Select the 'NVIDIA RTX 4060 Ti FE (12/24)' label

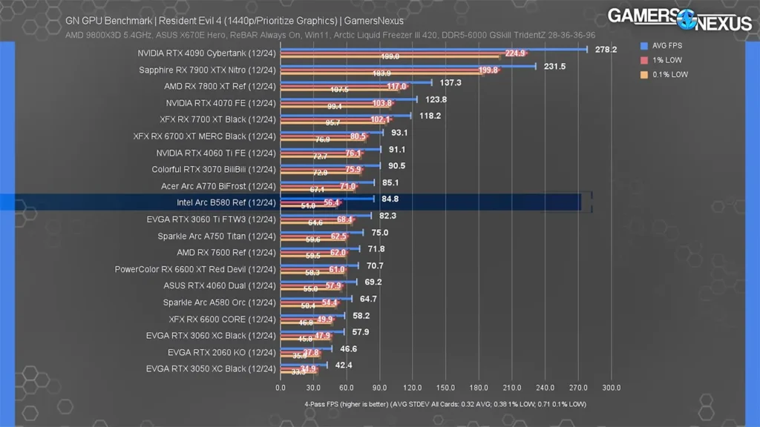click(216, 153)
